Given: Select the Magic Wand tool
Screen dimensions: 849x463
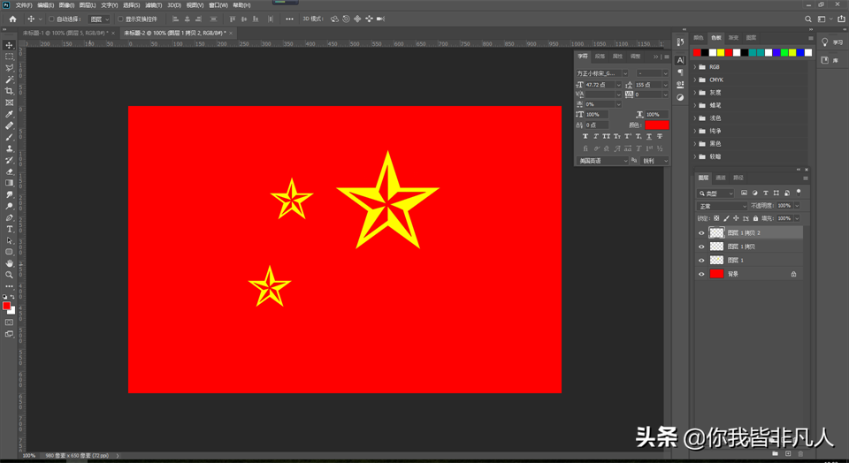Looking at the screenshot, I should point(9,80).
